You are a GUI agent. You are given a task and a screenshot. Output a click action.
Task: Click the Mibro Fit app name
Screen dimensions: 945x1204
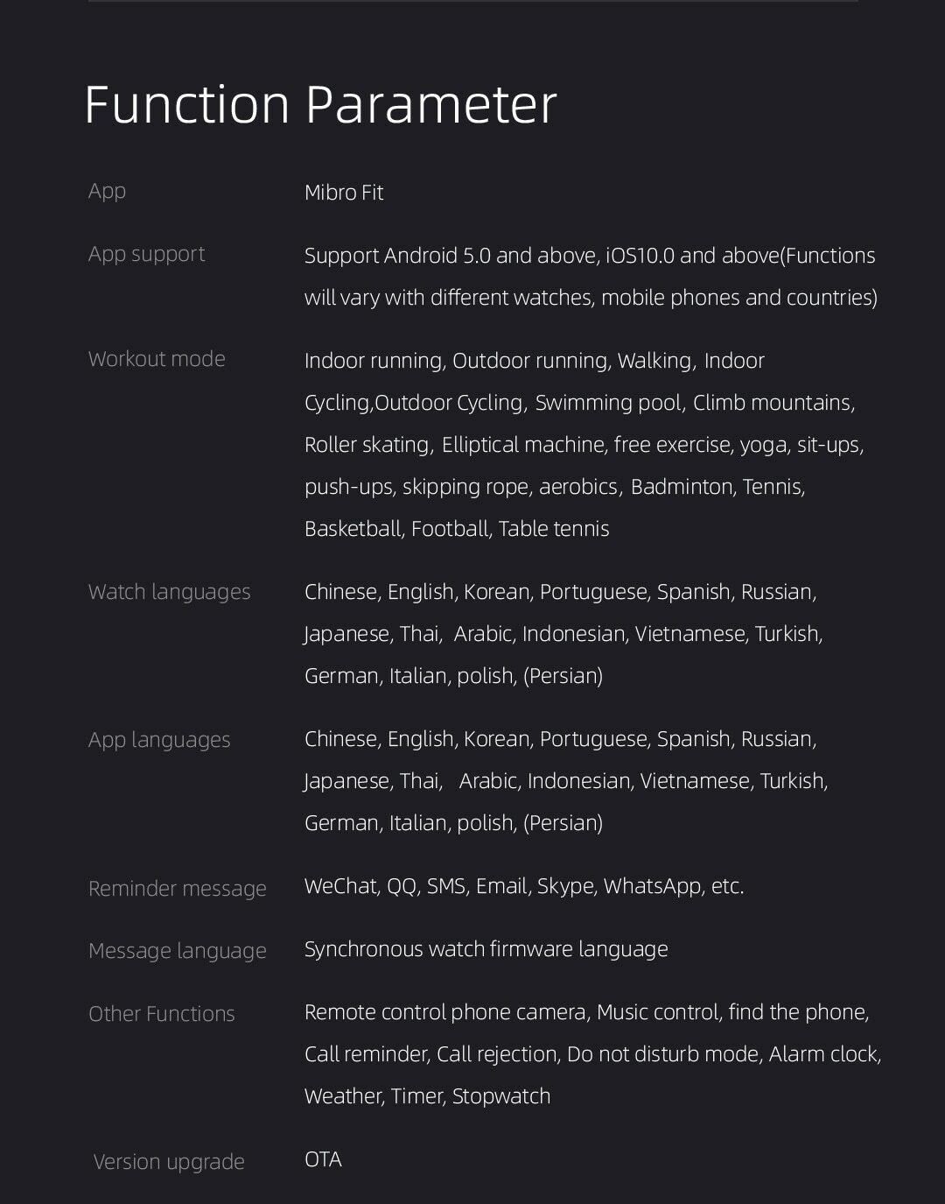click(x=344, y=193)
